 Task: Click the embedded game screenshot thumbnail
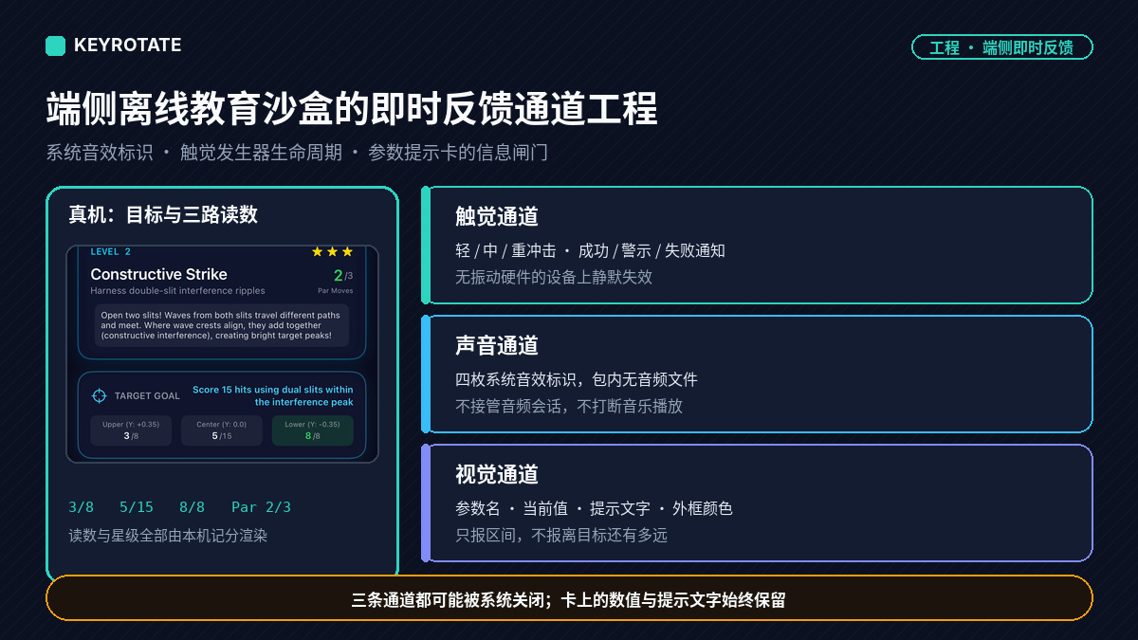222,354
